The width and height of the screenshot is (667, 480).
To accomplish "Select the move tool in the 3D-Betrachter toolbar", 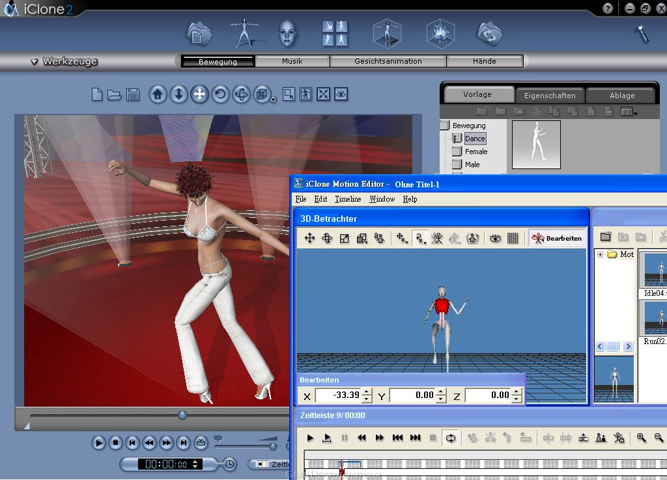I will pyautogui.click(x=311, y=238).
